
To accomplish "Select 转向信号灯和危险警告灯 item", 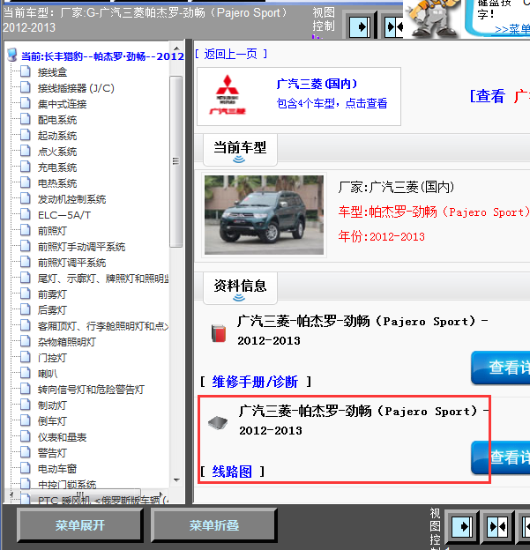I will click(x=91, y=390).
